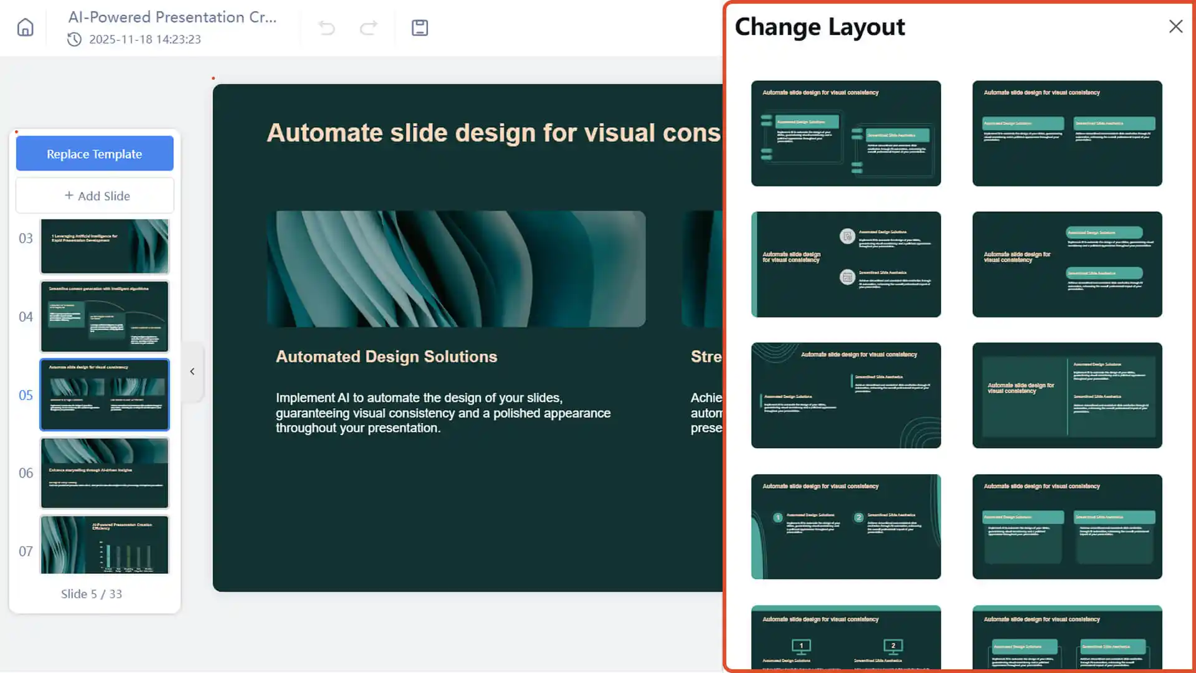The image size is (1196, 673).
Task: Click the slide title text 'Automate slide design'
Action: click(494, 133)
